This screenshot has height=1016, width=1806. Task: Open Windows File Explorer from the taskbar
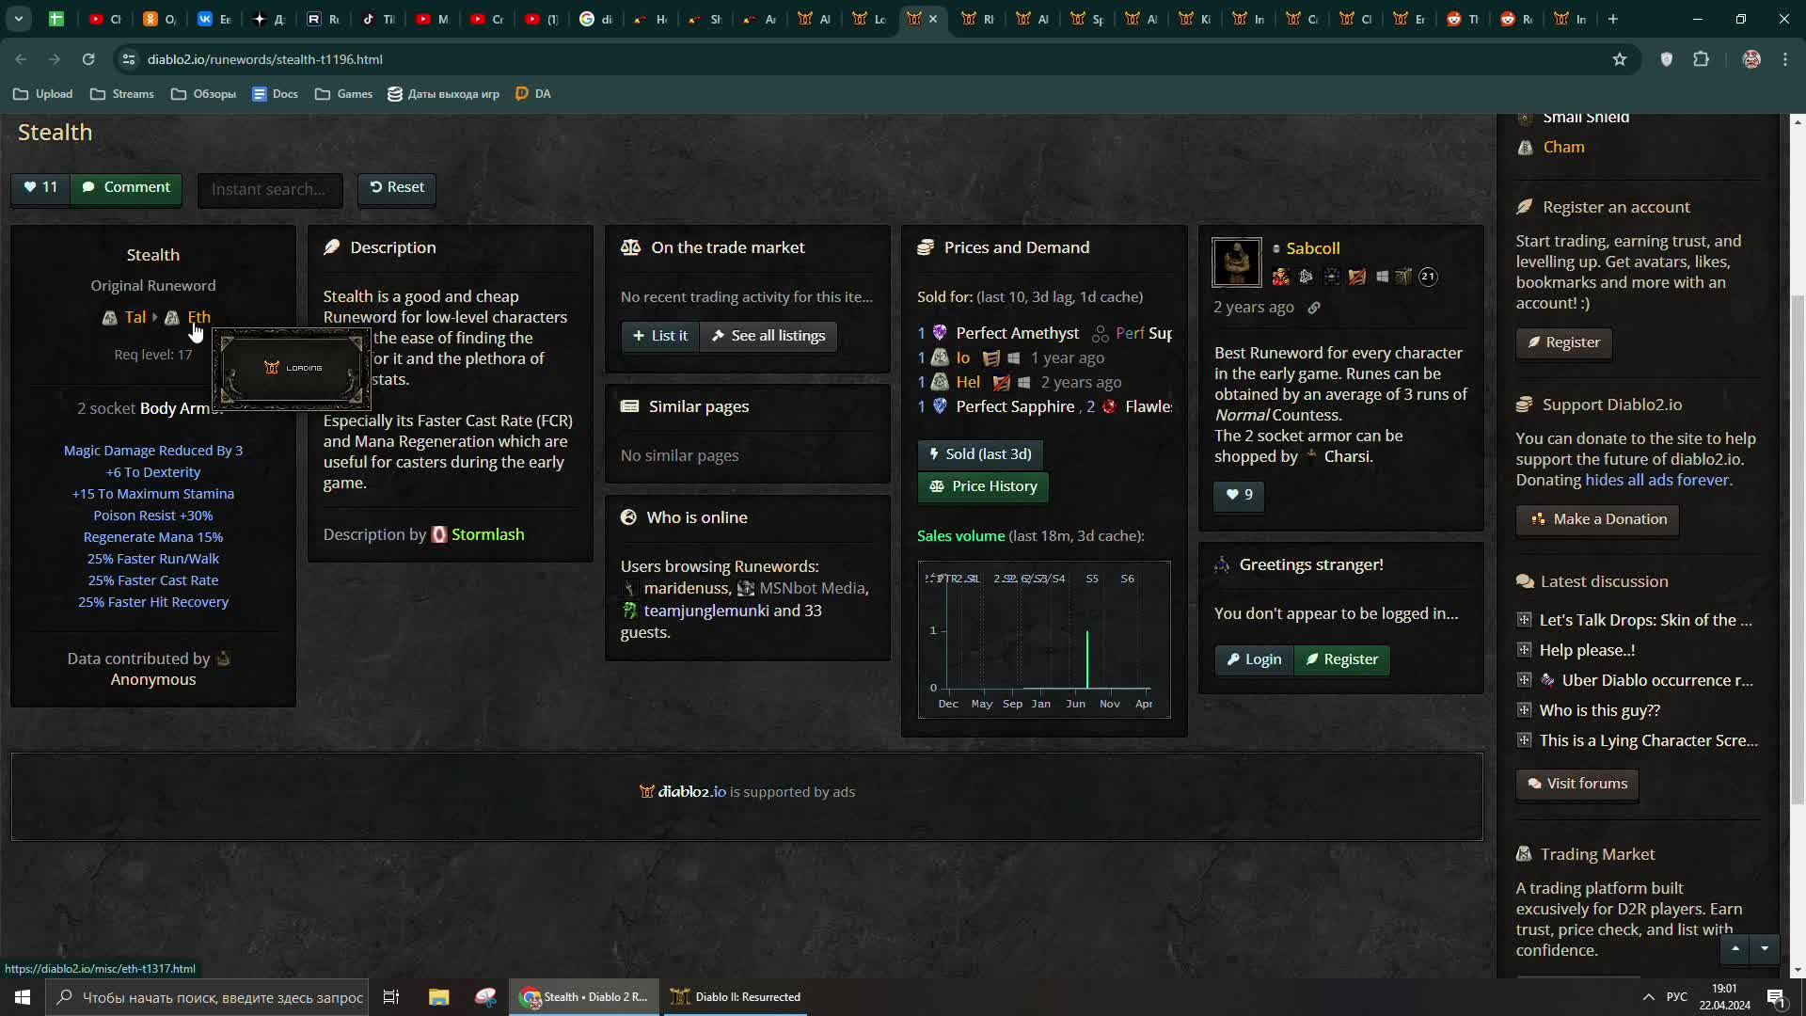click(x=438, y=997)
